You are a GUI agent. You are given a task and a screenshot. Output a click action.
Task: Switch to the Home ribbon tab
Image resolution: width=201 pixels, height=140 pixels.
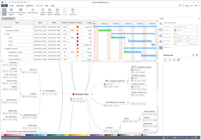tap(11, 6)
